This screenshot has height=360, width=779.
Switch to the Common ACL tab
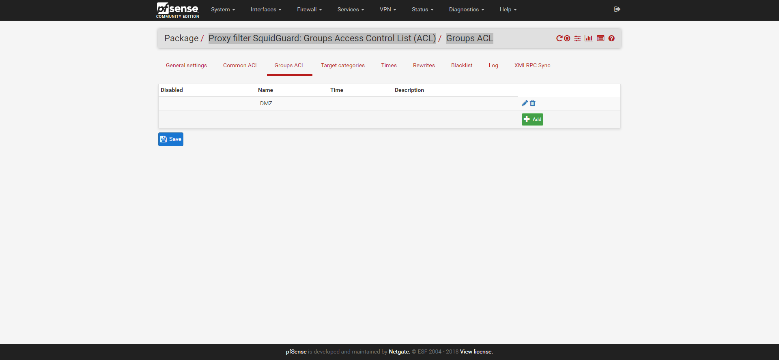241,66
